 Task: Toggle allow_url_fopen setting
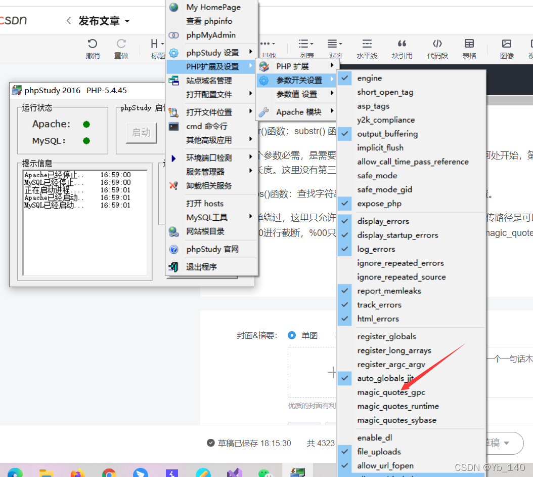[x=411, y=466]
